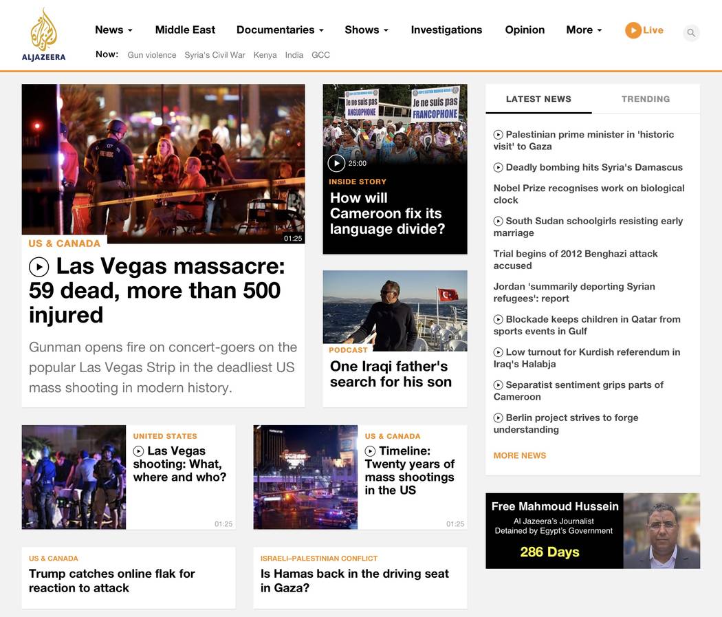722x617 pixels.
Task: Click play icon beside Las Vegas shooting: What
Action: tap(139, 451)
